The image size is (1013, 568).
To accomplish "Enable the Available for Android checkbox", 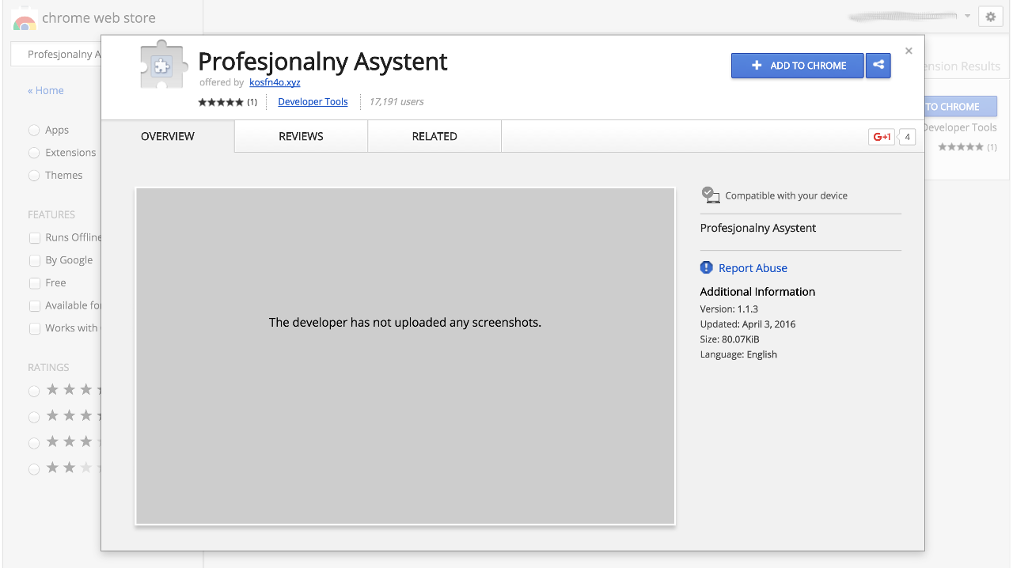I will pos(35,305).
